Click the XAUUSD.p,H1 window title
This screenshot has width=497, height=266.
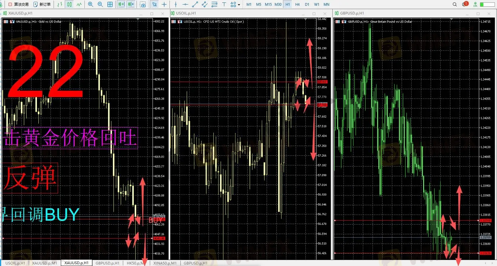tap(20, 13)
